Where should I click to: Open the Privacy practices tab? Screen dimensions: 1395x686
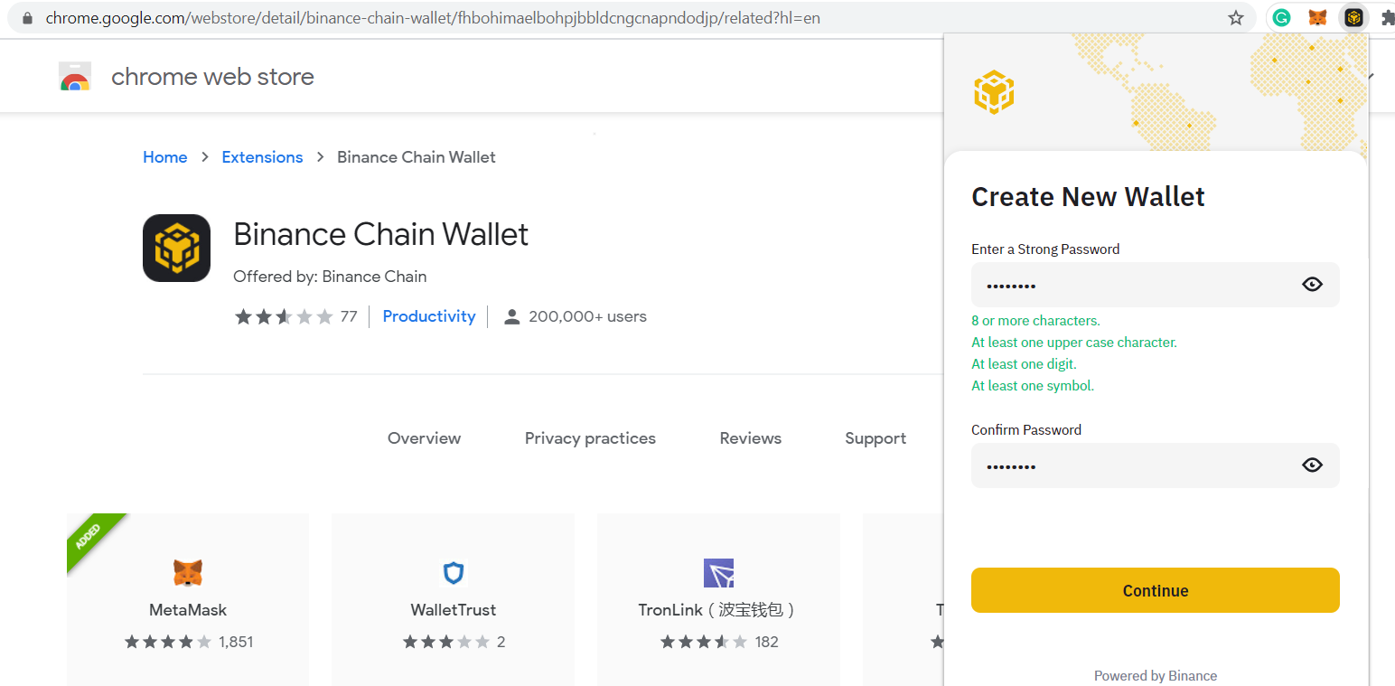pos(590,438)
